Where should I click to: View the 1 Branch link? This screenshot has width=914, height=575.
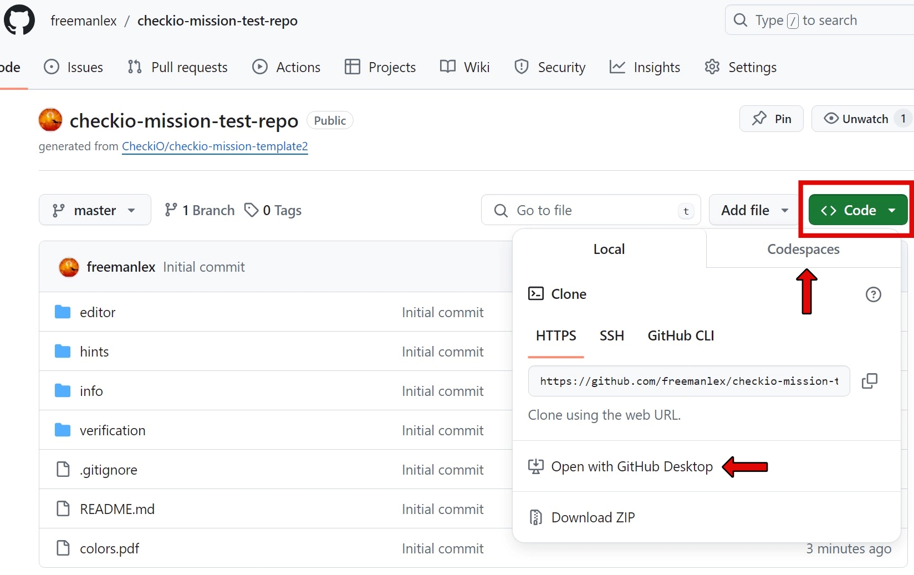(x=200, y=210)
